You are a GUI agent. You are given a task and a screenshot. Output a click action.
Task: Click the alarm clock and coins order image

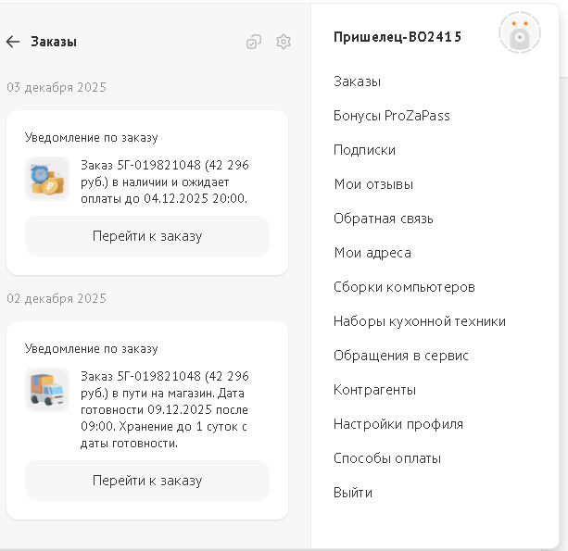pos(47,179)
